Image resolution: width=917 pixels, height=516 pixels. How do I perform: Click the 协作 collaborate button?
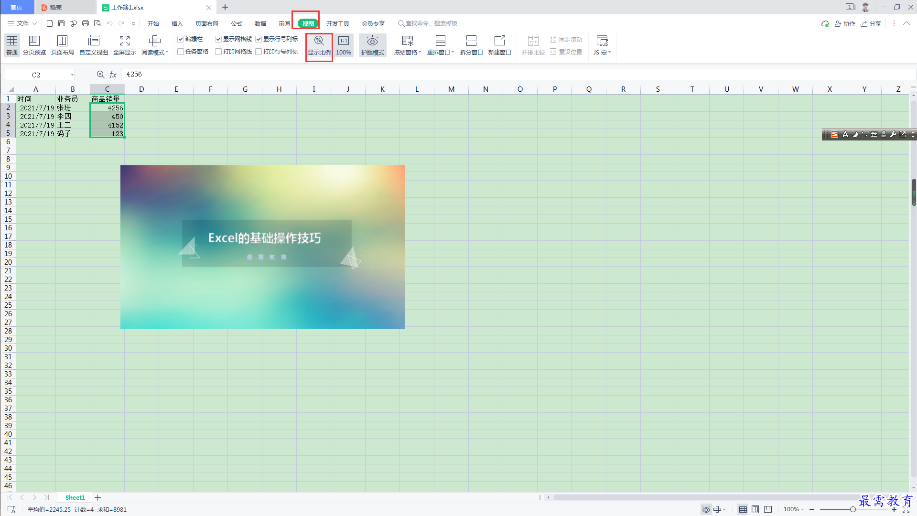(845, 23)
